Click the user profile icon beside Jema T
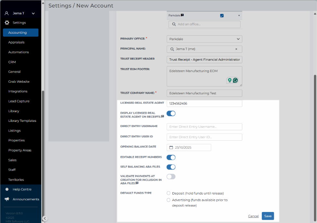 pyautogui.click(x=7, y=13)
